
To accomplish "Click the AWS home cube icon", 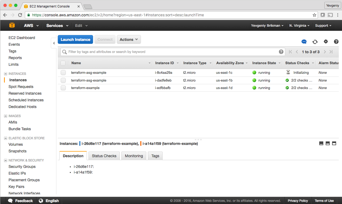I will click(11, 25).
